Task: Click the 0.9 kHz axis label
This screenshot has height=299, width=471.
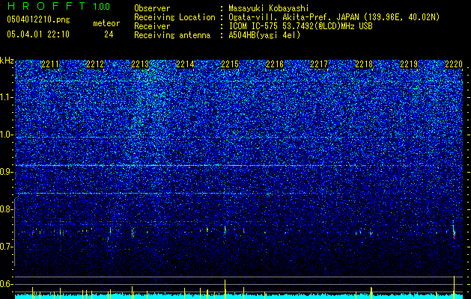Action: (7, 172)
